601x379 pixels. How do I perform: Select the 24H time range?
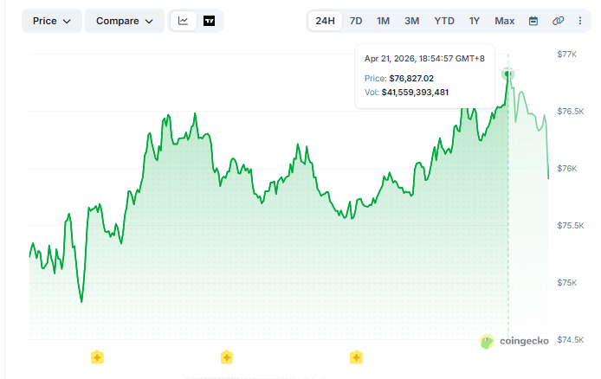(325, 21)
